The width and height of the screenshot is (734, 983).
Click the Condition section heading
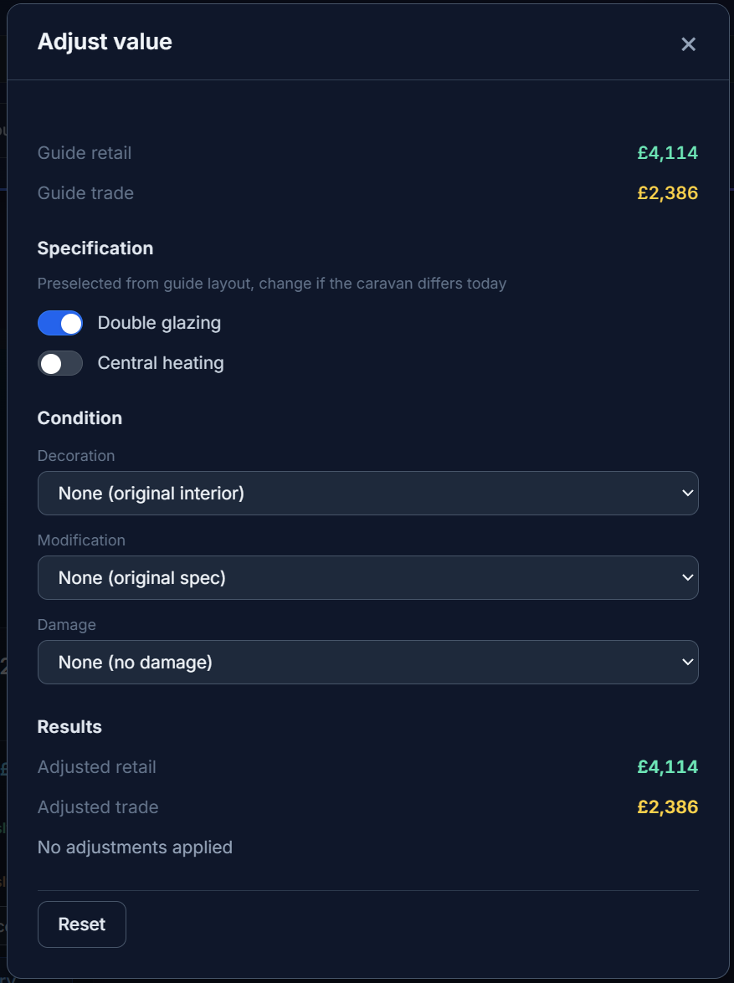[x=80, y=418]
